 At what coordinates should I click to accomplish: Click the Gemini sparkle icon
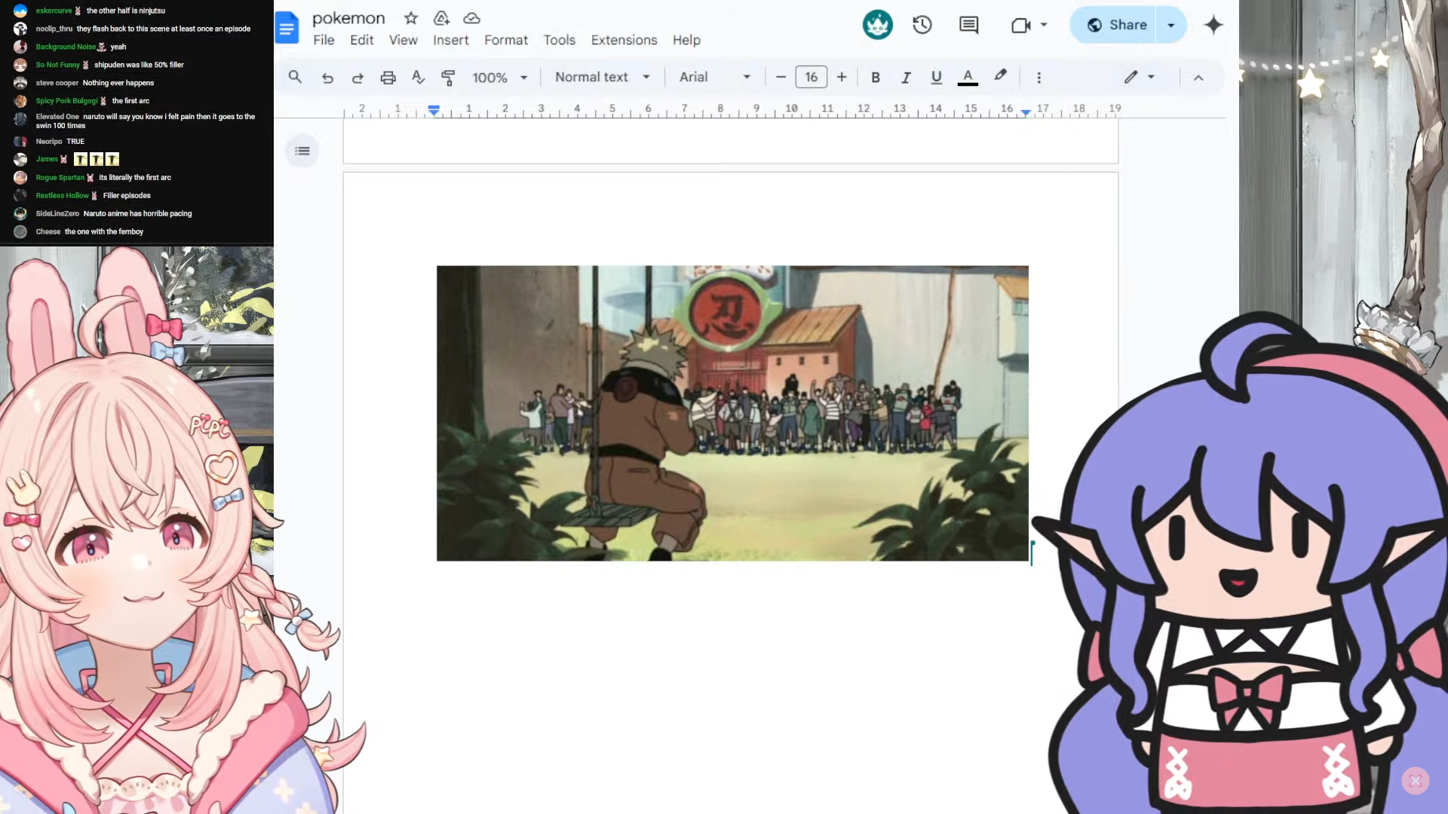click(x=1213, y=25)
